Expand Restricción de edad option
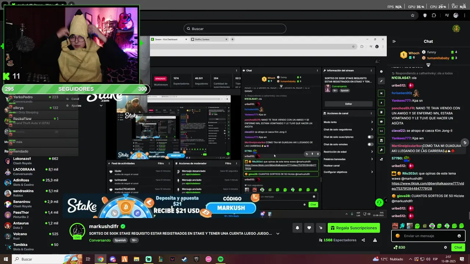This screenshot has width=470, height=264. 372,151
